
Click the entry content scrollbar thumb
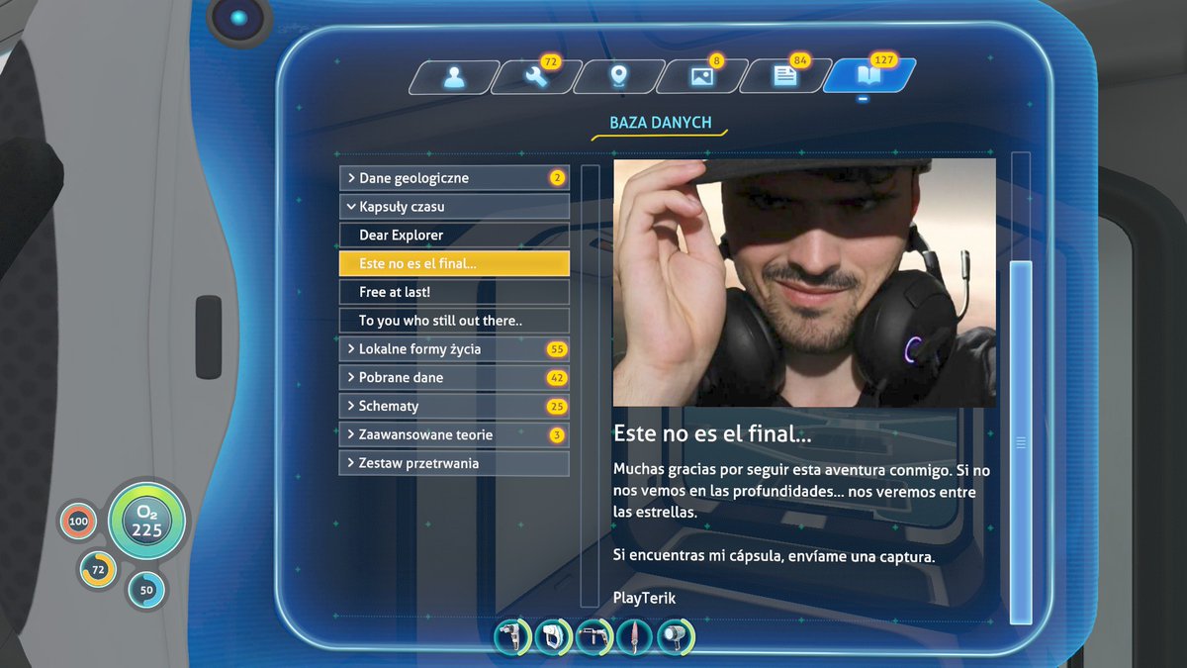(1021, 442)
